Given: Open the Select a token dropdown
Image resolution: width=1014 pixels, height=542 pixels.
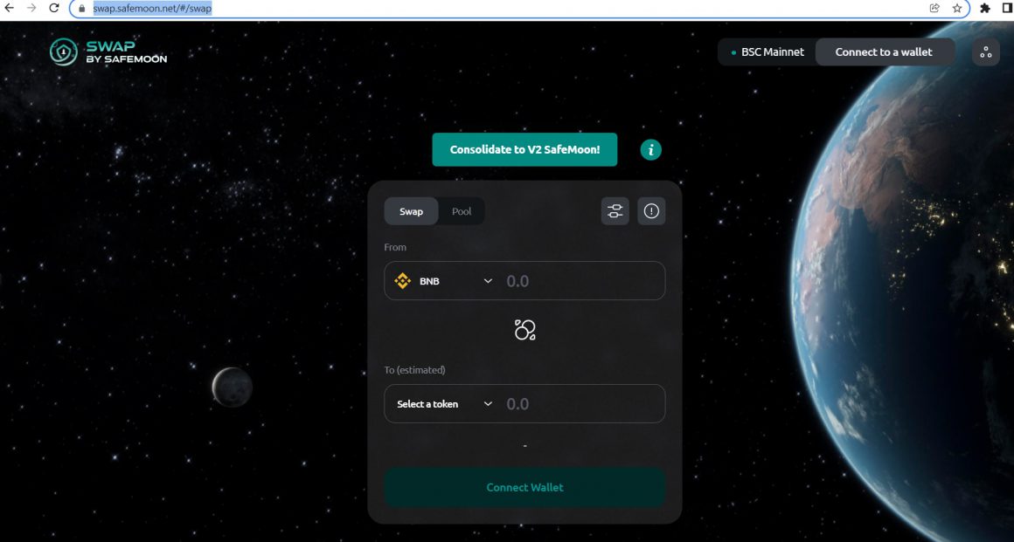Looking at the screenshot, I should coord(441,403).
